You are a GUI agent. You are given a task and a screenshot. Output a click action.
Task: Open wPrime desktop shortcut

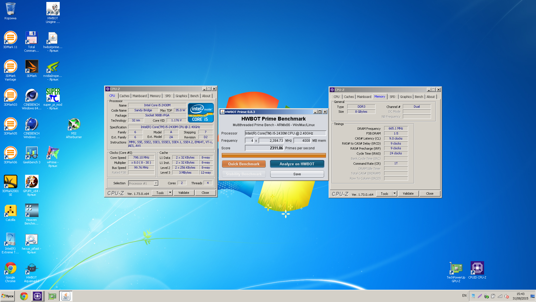coord(53,157)
